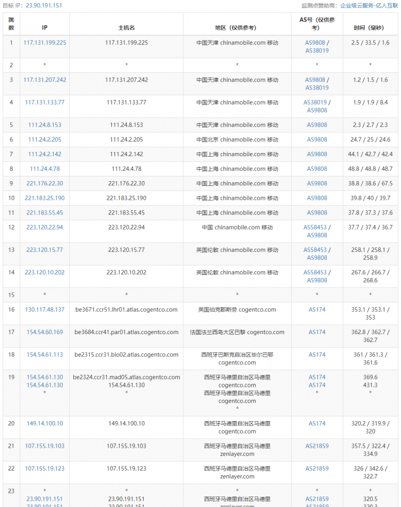Select IP link 154.54.61.113

(x=45, y=354)
